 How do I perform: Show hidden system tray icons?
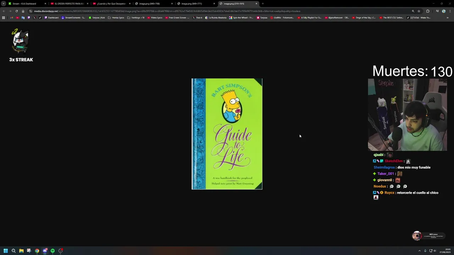pyautogui.click(x=420, y=251)
